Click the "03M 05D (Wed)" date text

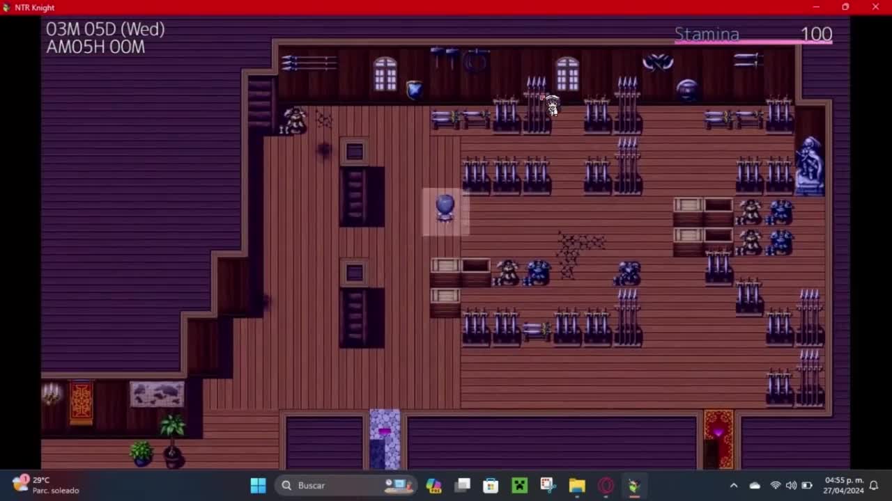pyautogui.click(x=105, y=29)
